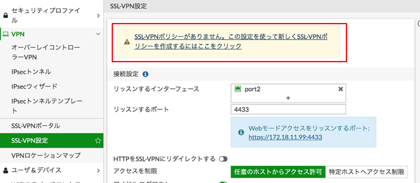Click the user icon beside ユーザ＆デバイス
Image resolution: width=420 pixels, height=183 pixels.
6,170
